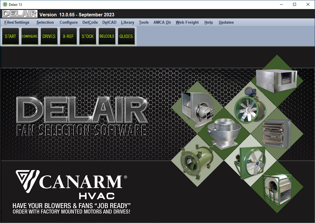Image resolution: width=315 pixels, height=223 pixels.
Task: Open the Files/Settings menu
Action: (17, 22)
